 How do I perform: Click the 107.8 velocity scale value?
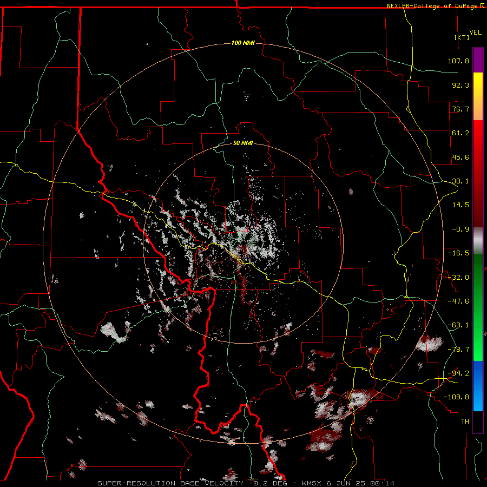point(458,61)
